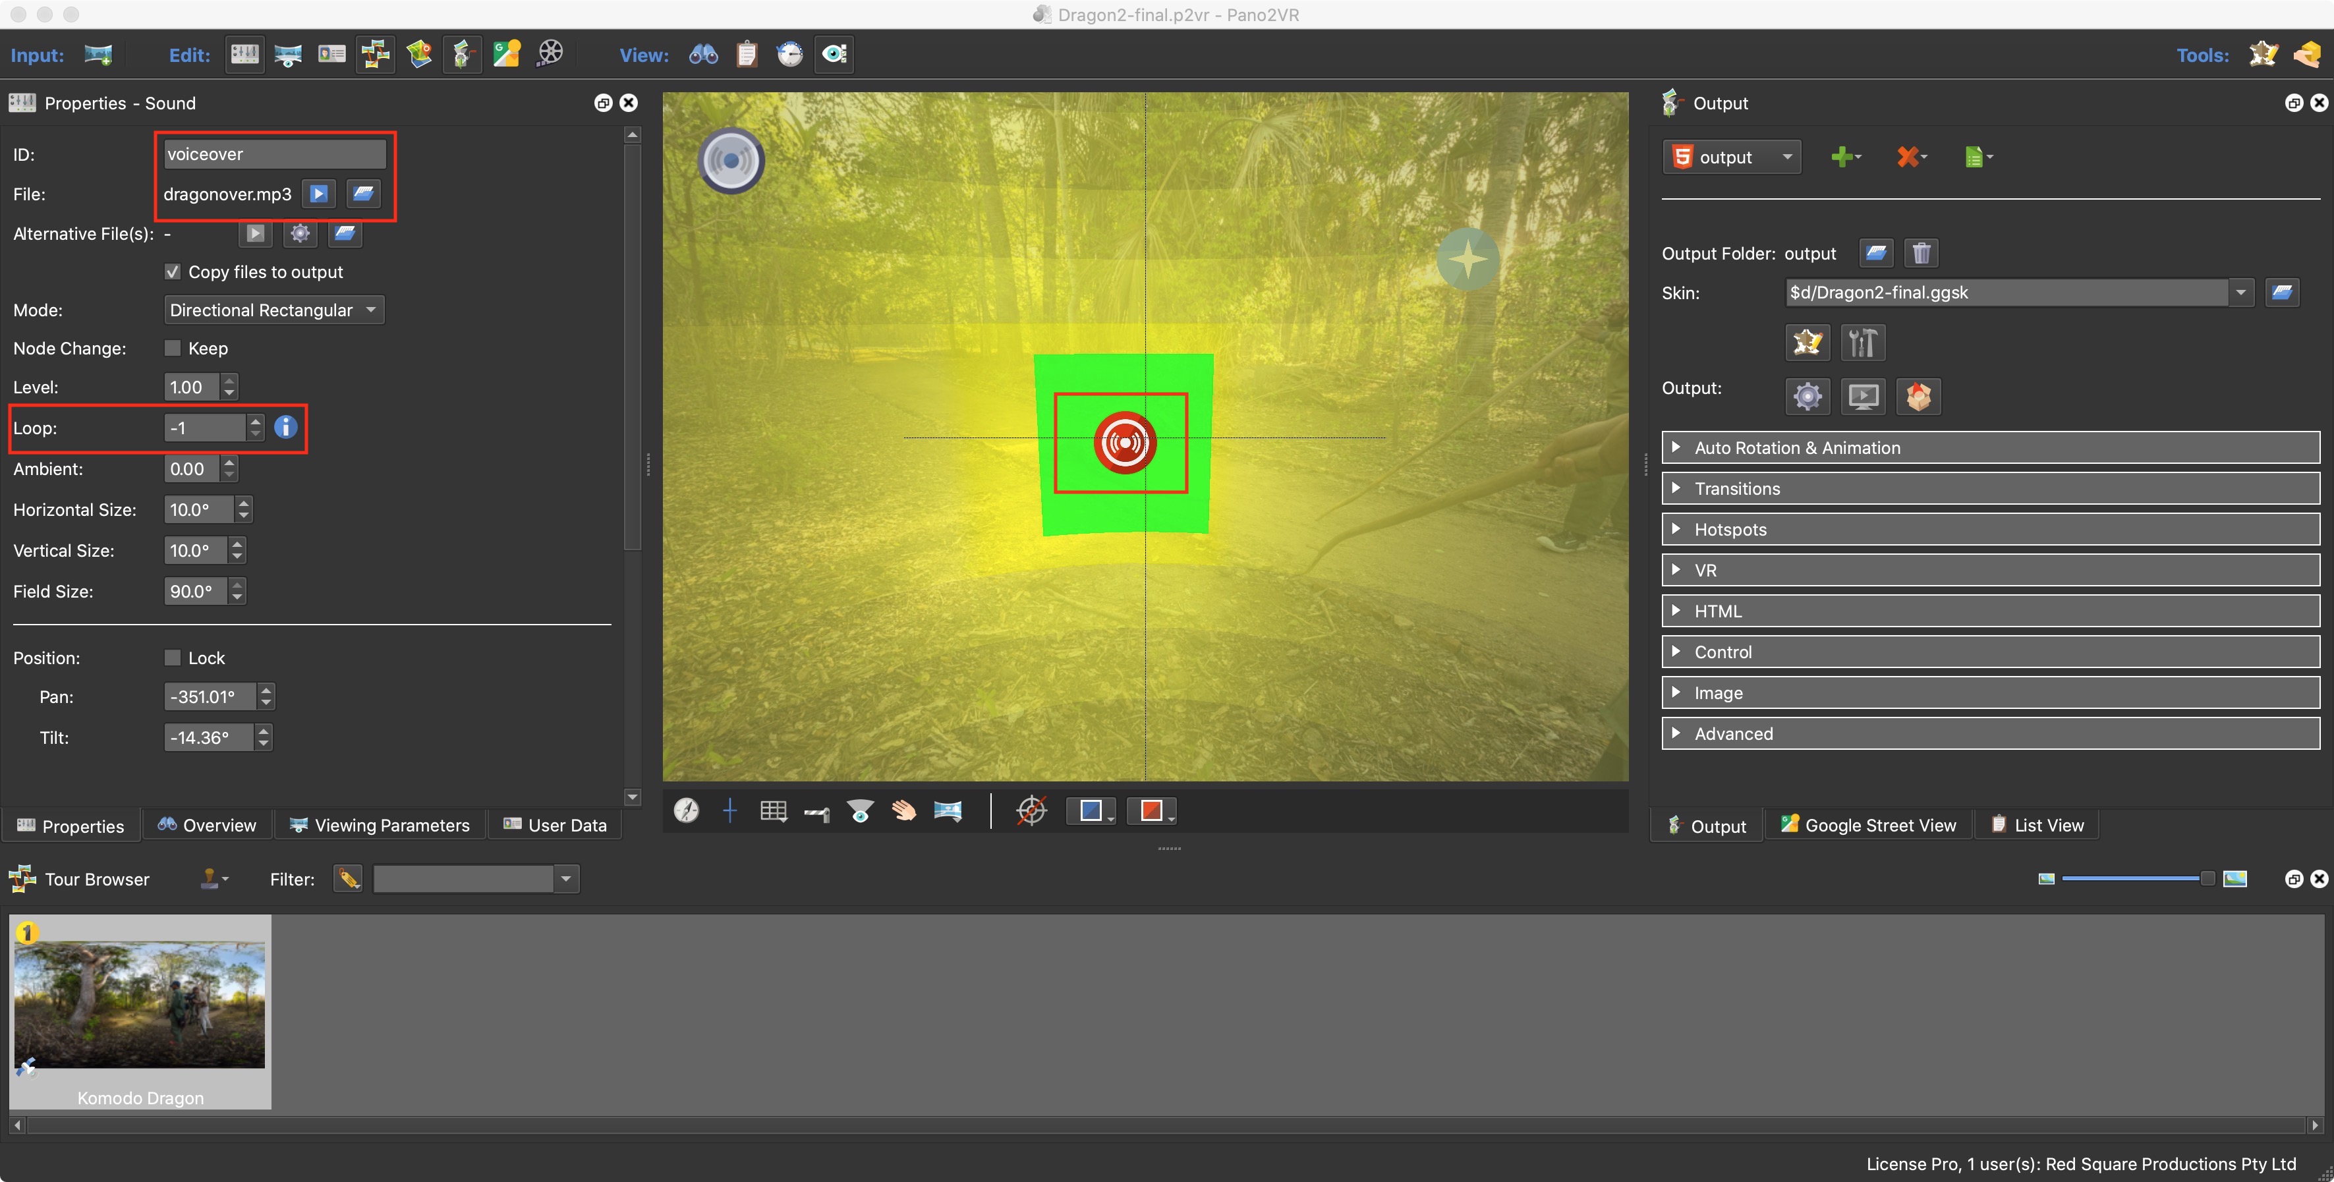Open List View clipboard icon in View toolbar
The width and height of the screenshot is (2334, 1182).
pyautogui.click(x=747, y=54)
